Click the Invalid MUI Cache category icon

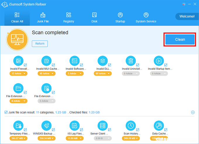click(47, 61)
